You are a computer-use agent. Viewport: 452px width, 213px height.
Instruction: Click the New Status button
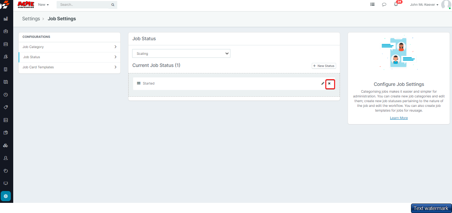point(324,66)
